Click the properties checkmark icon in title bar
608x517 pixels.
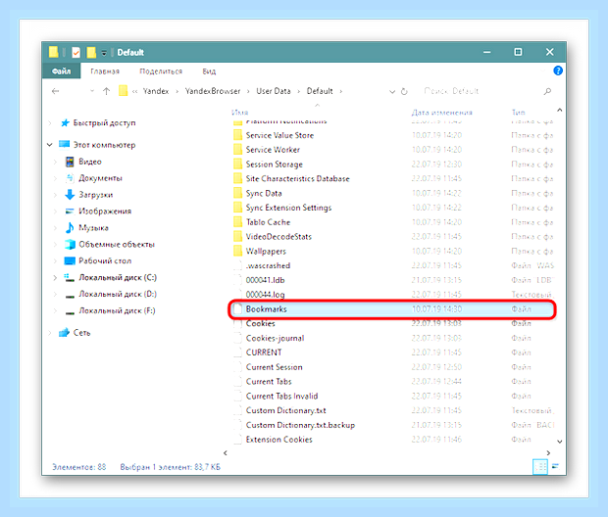(76, 52)
